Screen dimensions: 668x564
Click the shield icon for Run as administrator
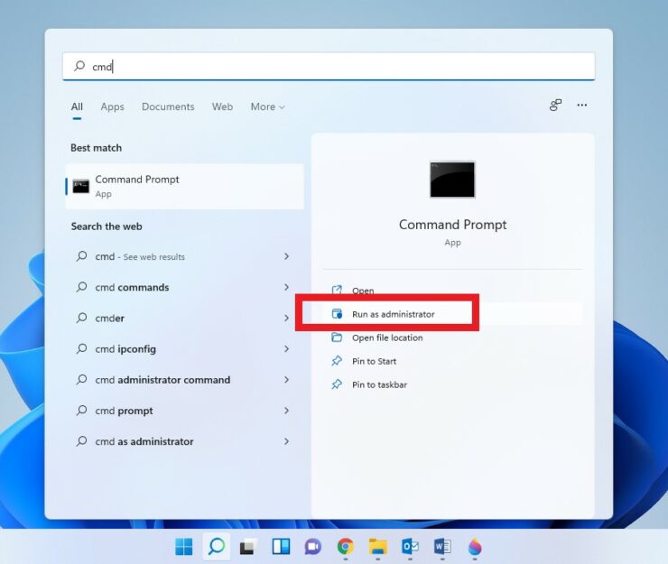(337, 314)
